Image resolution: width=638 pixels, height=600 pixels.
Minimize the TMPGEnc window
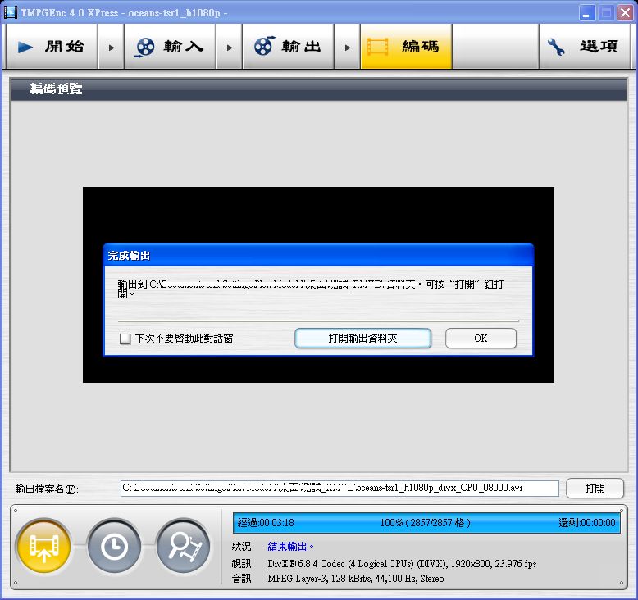[x=586, y=13]
